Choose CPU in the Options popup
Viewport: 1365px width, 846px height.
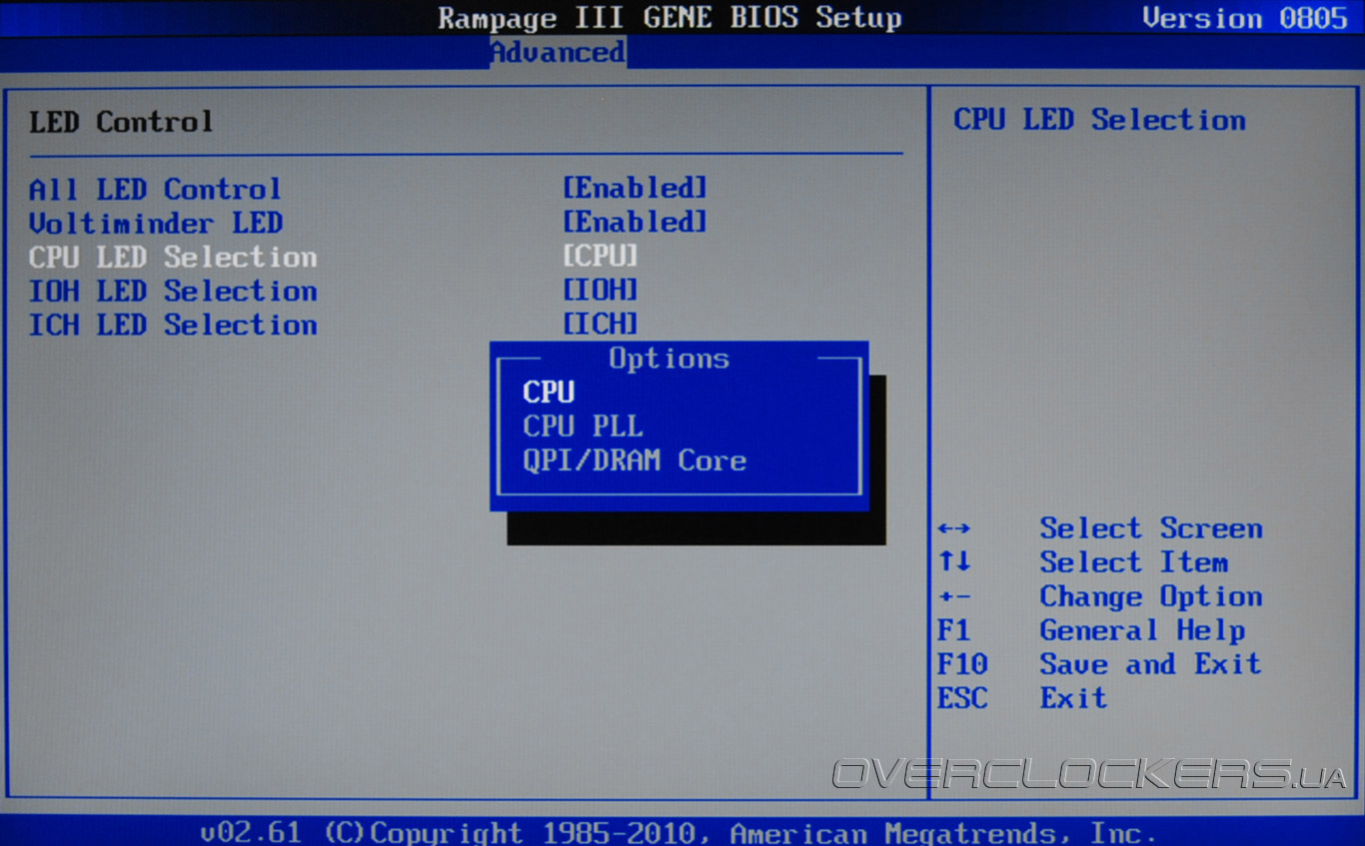pyautogui.click(x=549, y=393)
